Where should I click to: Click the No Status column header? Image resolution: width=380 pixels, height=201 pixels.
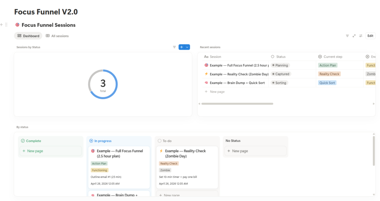233,140
